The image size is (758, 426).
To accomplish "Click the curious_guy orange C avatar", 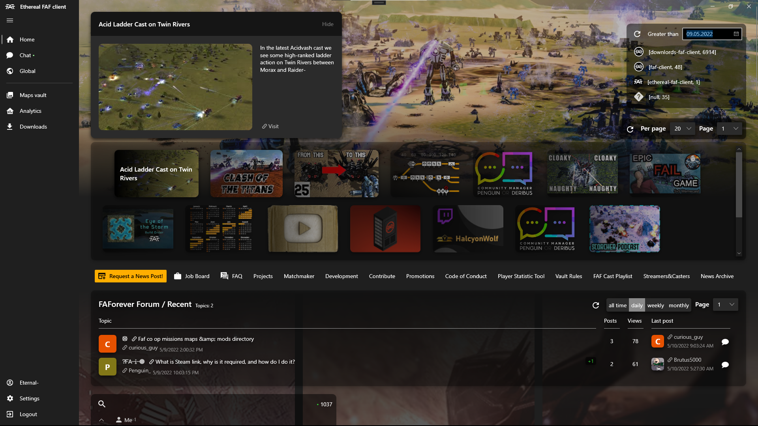I will point(107,344).
